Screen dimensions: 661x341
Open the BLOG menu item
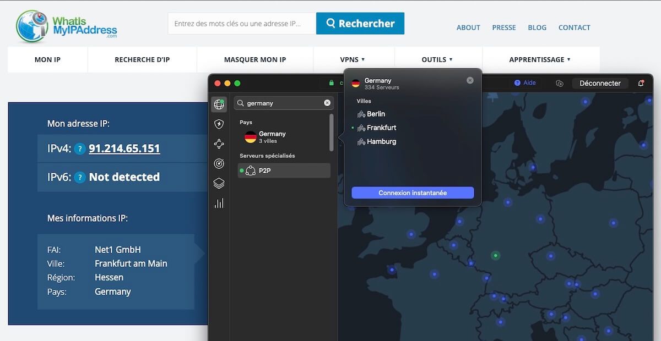click(x=537, y=28)
